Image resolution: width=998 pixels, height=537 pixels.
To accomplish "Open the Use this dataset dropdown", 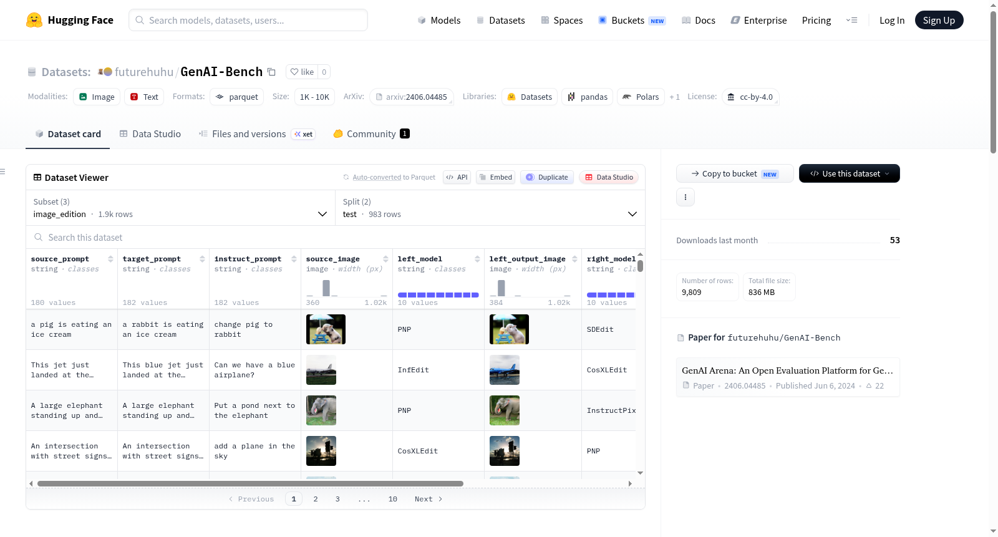I will (x=849, y=173).
